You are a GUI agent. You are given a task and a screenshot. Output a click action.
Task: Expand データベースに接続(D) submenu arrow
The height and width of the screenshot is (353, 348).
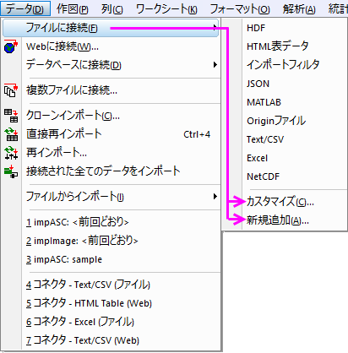pos(215,65)
